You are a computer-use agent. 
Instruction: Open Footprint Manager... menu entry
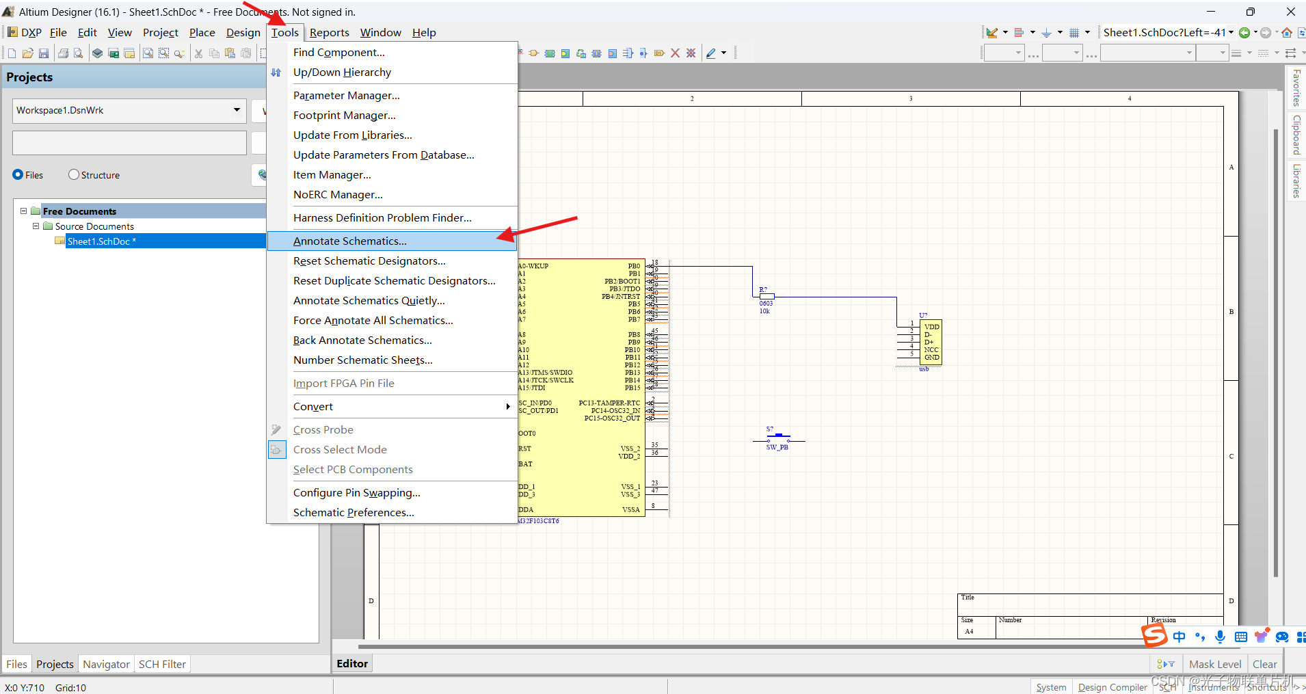tap(392, 115)
